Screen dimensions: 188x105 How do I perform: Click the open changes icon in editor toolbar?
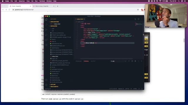pyautogui.click(x=135, y=19)
